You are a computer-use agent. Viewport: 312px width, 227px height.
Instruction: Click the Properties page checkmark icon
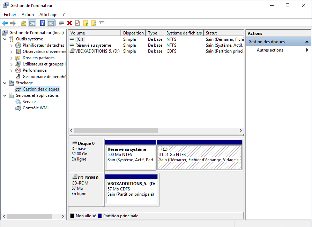pos(77,23)
